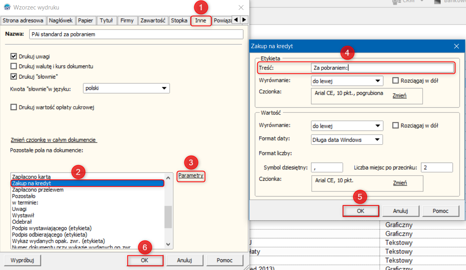Click Pomoc in Wzorzec wydruku dialog
Screen dimensions: 466x270
click(x=225, y=260)
